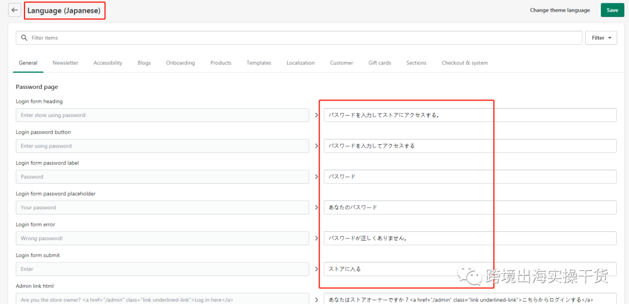Go to the Products tab
The height and width of the screenshot is (304, 629).
(x=221, y=63)
